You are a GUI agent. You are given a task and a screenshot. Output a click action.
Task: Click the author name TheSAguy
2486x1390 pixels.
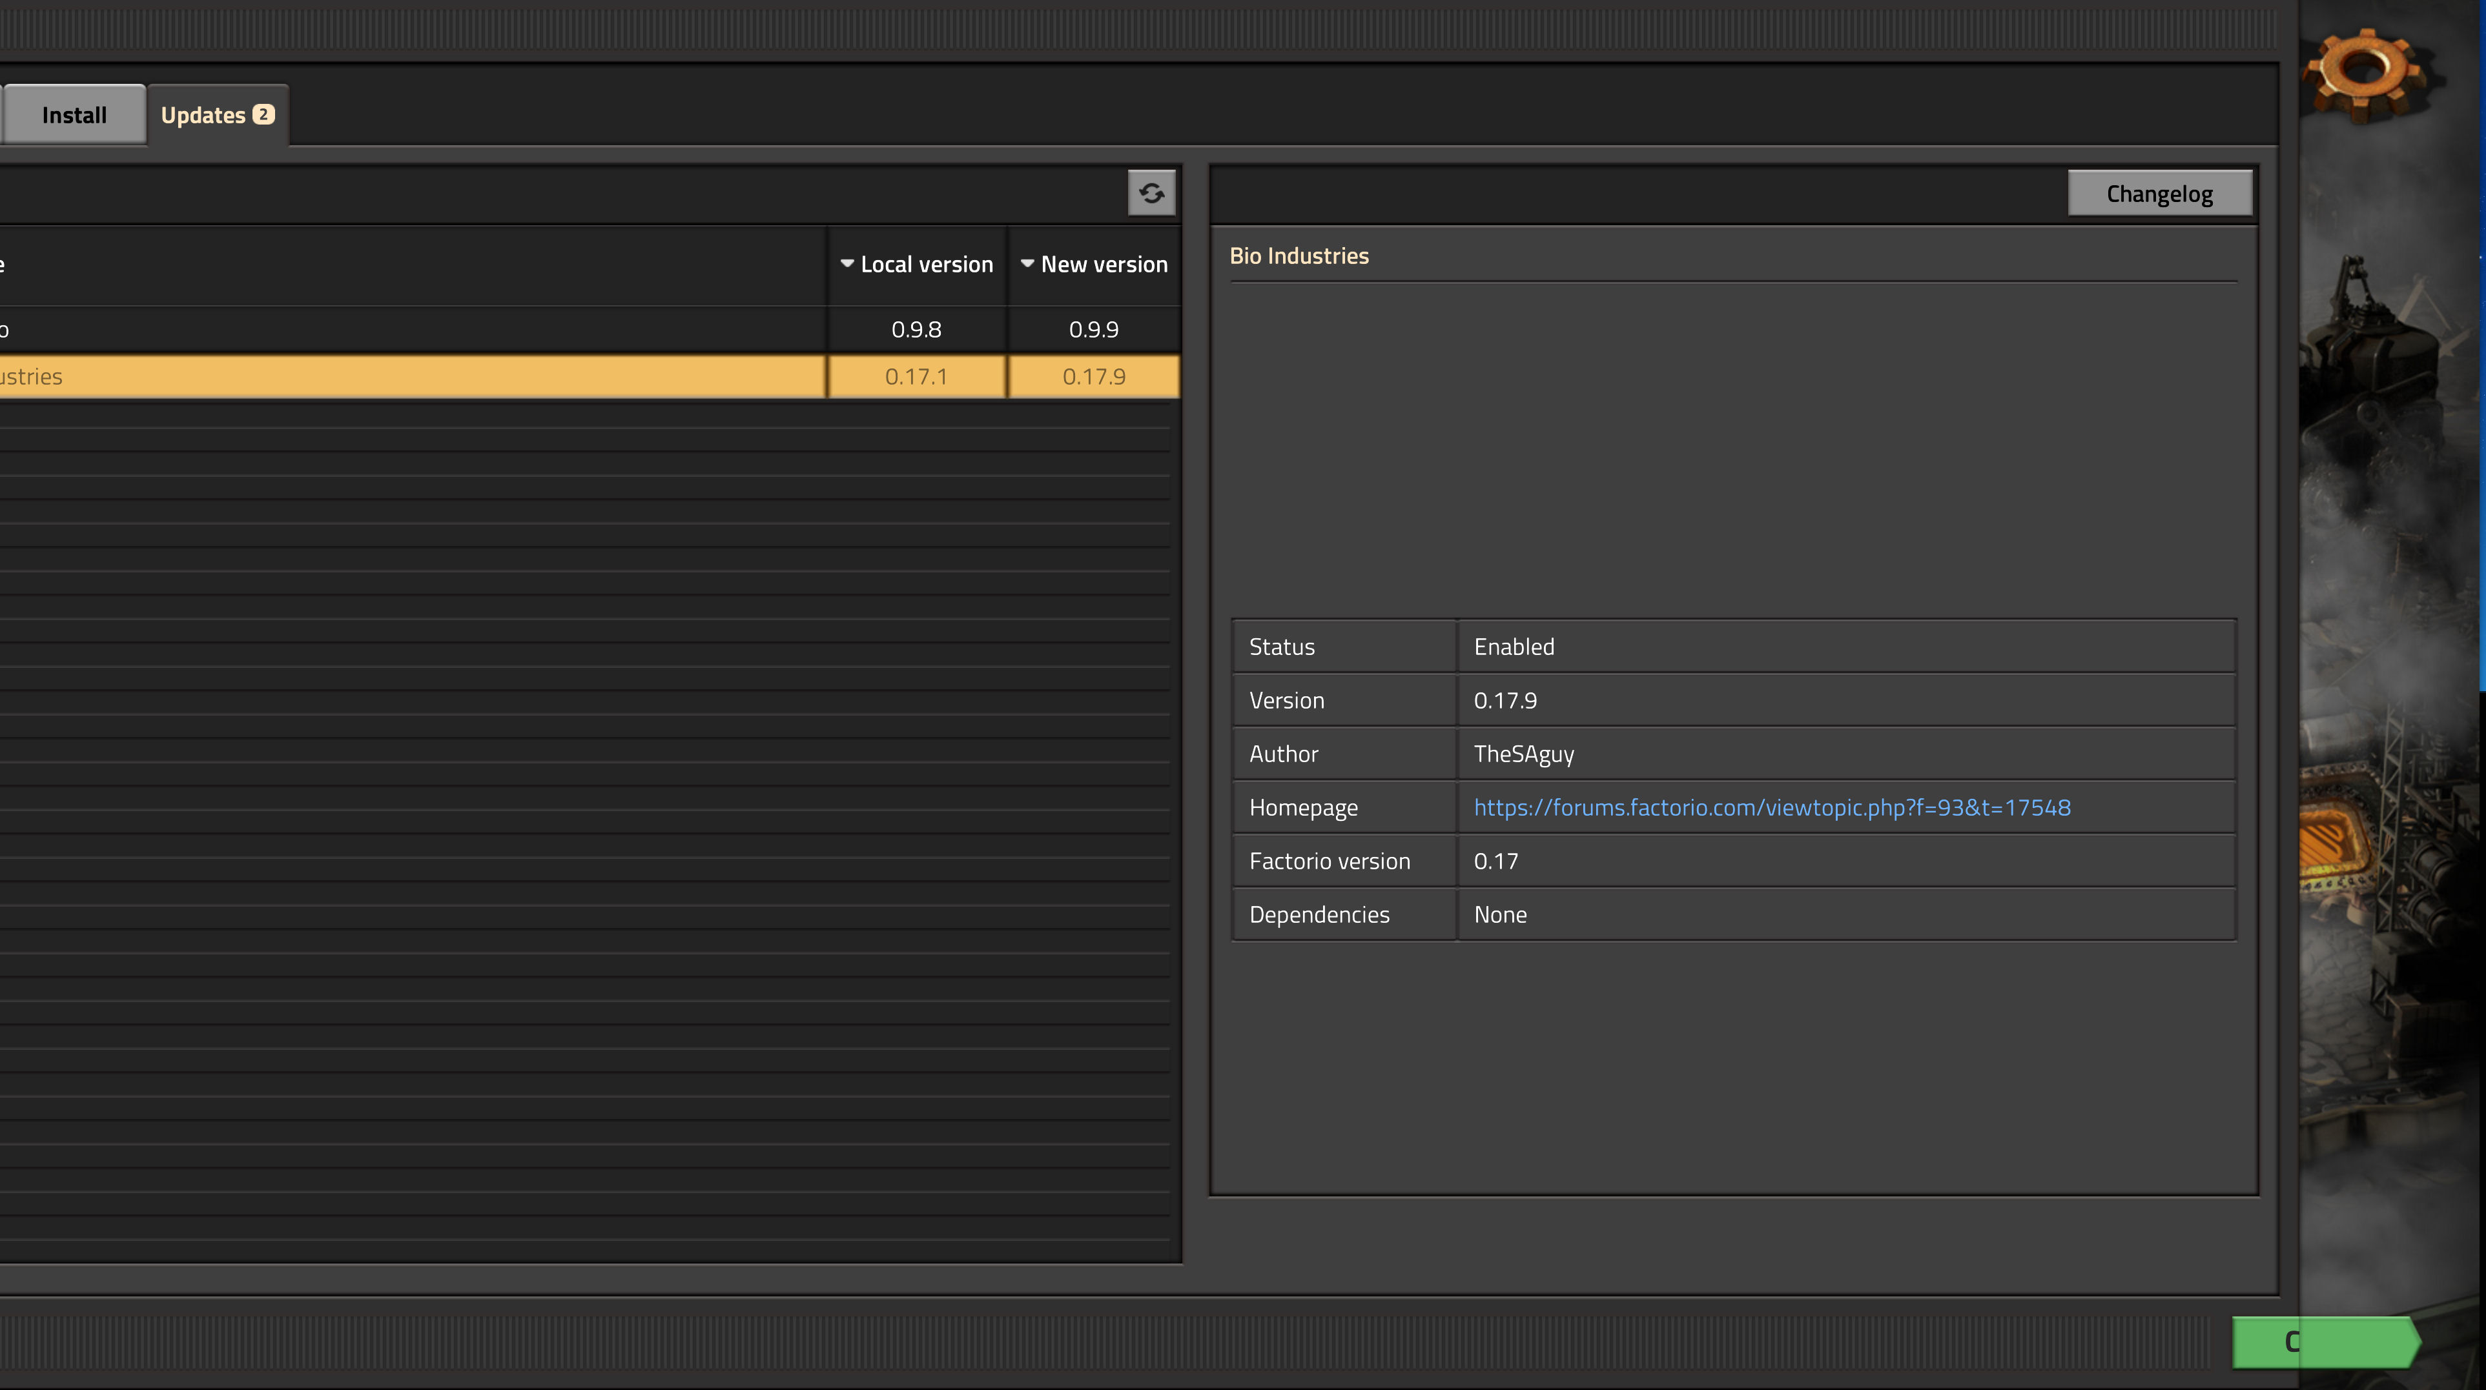[1524, 754]
